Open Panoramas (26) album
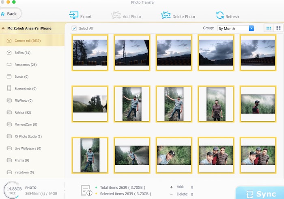 tap(32, 65)
